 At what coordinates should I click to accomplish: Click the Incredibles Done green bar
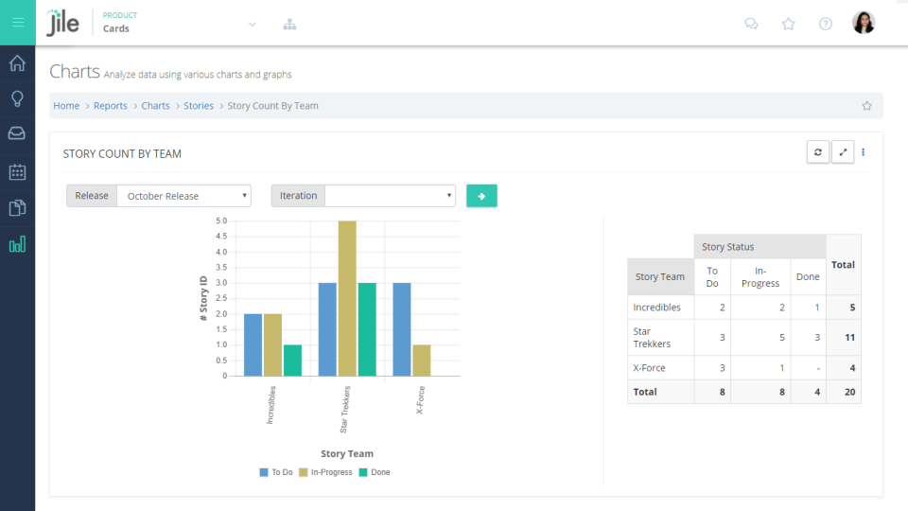pyautogui.click(x=292, y=361)
